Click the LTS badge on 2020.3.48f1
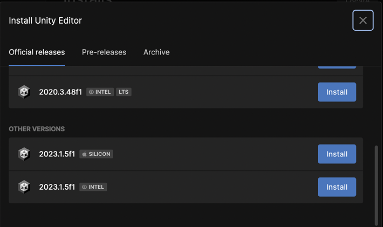The height and width of the screenshot is (227, 383). pyautogui.click(x=124, y=92)
